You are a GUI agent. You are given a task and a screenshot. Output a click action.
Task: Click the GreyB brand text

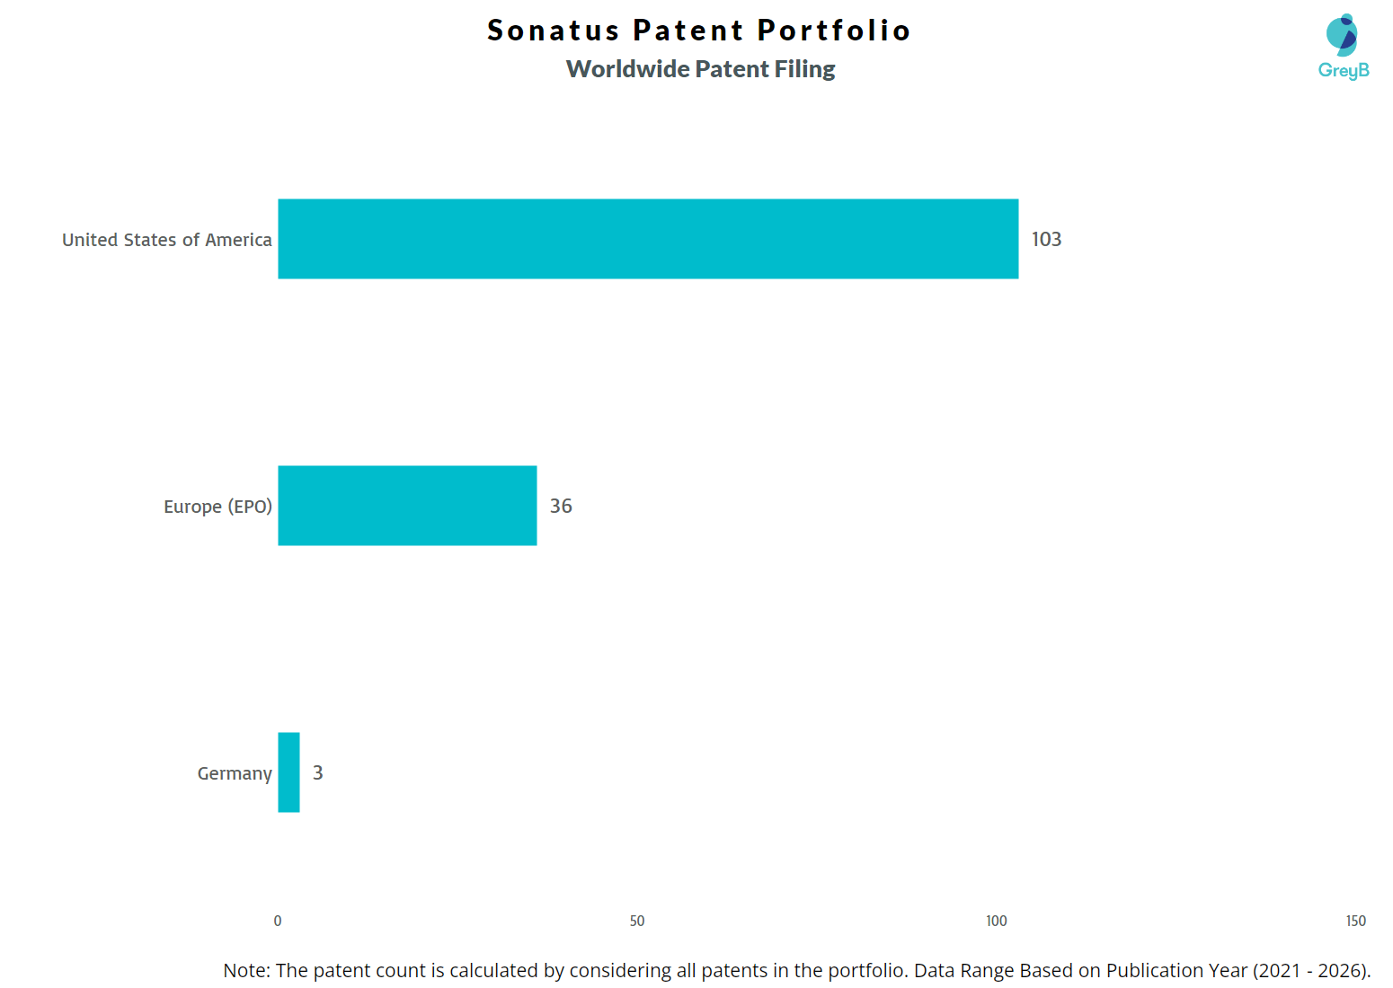pos(1344,70)
